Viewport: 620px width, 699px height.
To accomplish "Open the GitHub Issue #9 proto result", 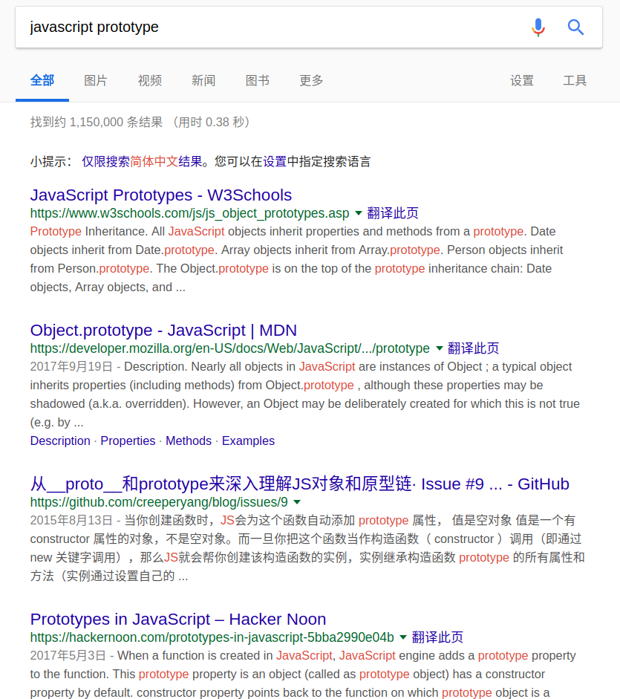I will (x=299, y=484).
